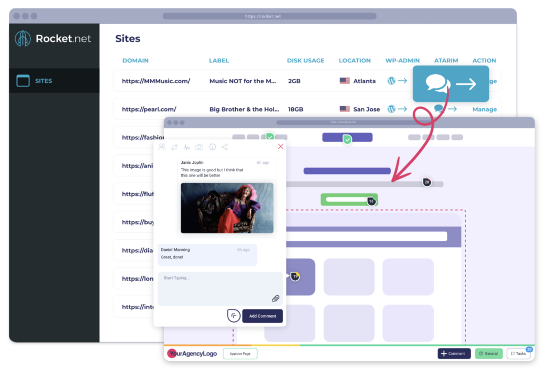This screenshot has width=546, height=372.
Task: Click the ATARIM column header
Action: (446, 61)
